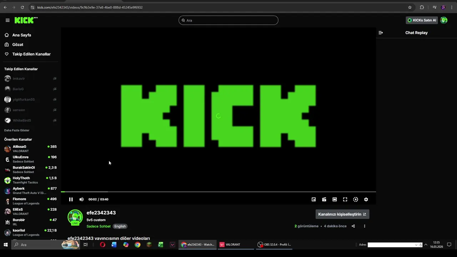Show more followed channels with Daha Fazla Göster
The image size is (457, 257).
coord(17,130)
